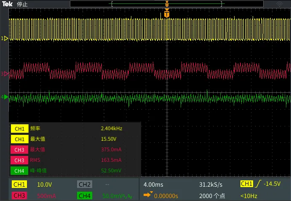The width and height of the screenshot is (291, 201).
Task: Click the 峰-峰值 measurement label
Action: tap(38, 170)
